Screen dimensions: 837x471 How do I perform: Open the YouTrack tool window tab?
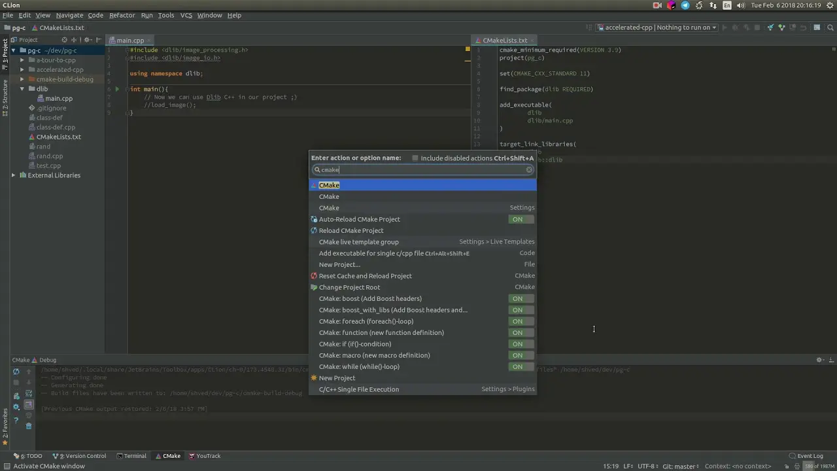click(x=205, y=456)
